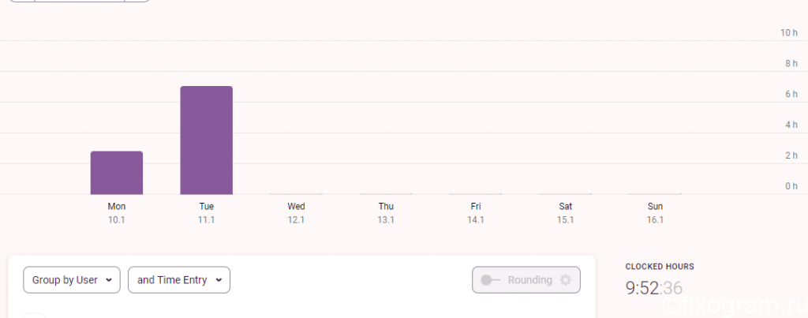Click the CLOCKED HOURS heading

pos(660,267)
